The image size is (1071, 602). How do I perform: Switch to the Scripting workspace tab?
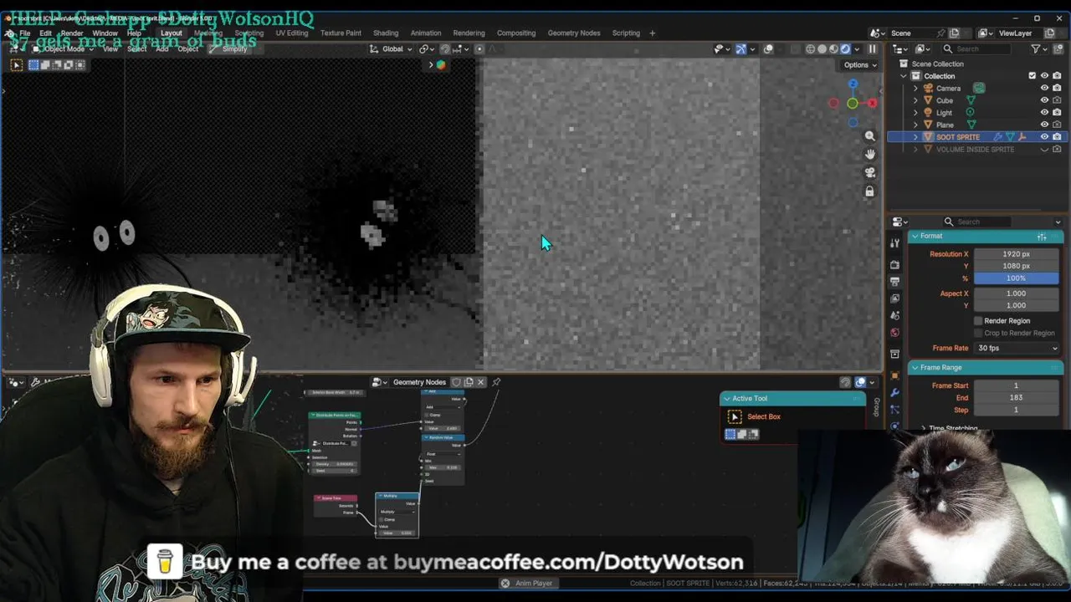click(x=626, y=33)
